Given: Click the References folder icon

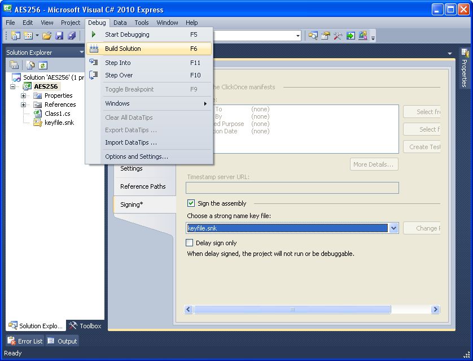Looking at the screenshot, I should 37,105.
